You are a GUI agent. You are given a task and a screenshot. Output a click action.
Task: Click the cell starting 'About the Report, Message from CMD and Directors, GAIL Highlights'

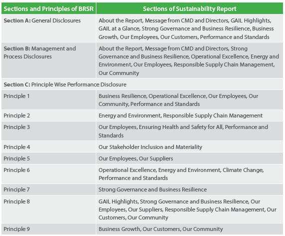coord(190,28)
